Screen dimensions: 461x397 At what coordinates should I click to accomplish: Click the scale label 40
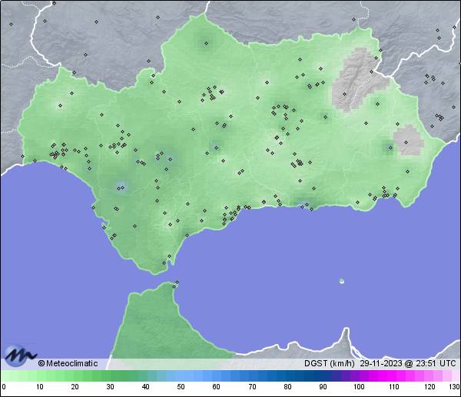click(145, 386)
